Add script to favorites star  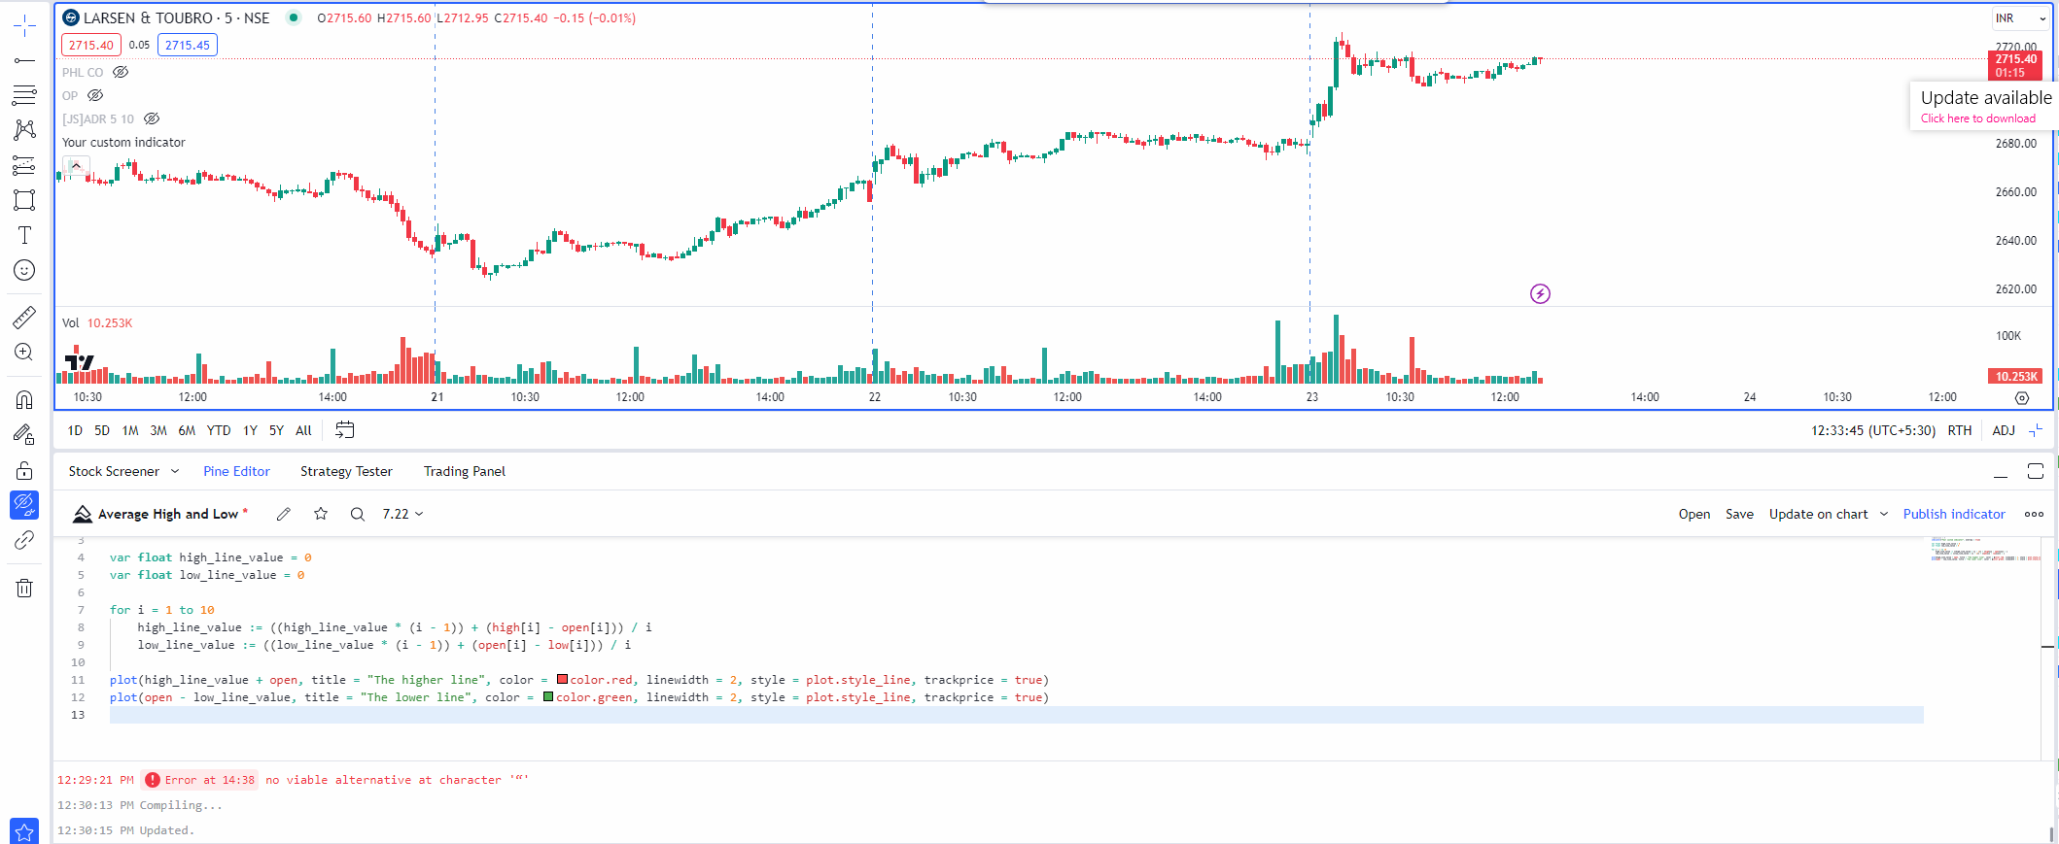(321, 514)
